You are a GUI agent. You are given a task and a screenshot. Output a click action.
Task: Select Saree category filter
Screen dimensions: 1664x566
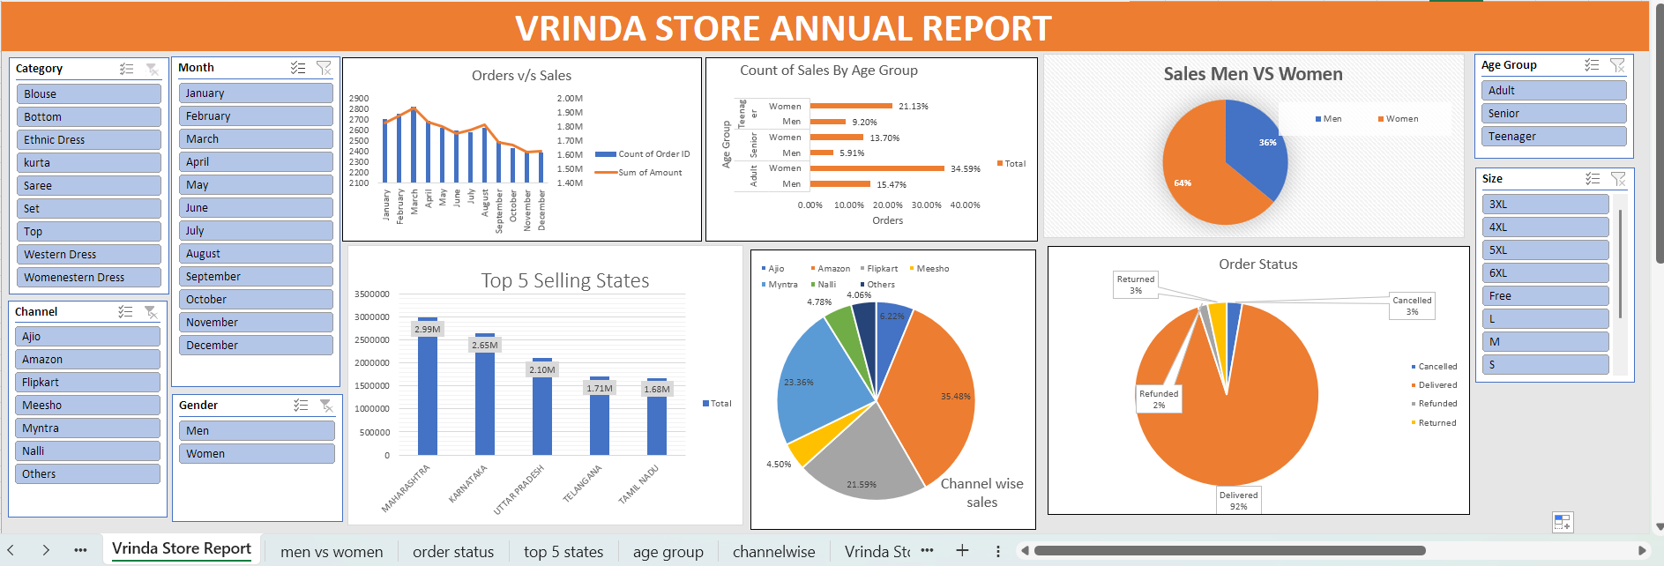tap(88, 186)
